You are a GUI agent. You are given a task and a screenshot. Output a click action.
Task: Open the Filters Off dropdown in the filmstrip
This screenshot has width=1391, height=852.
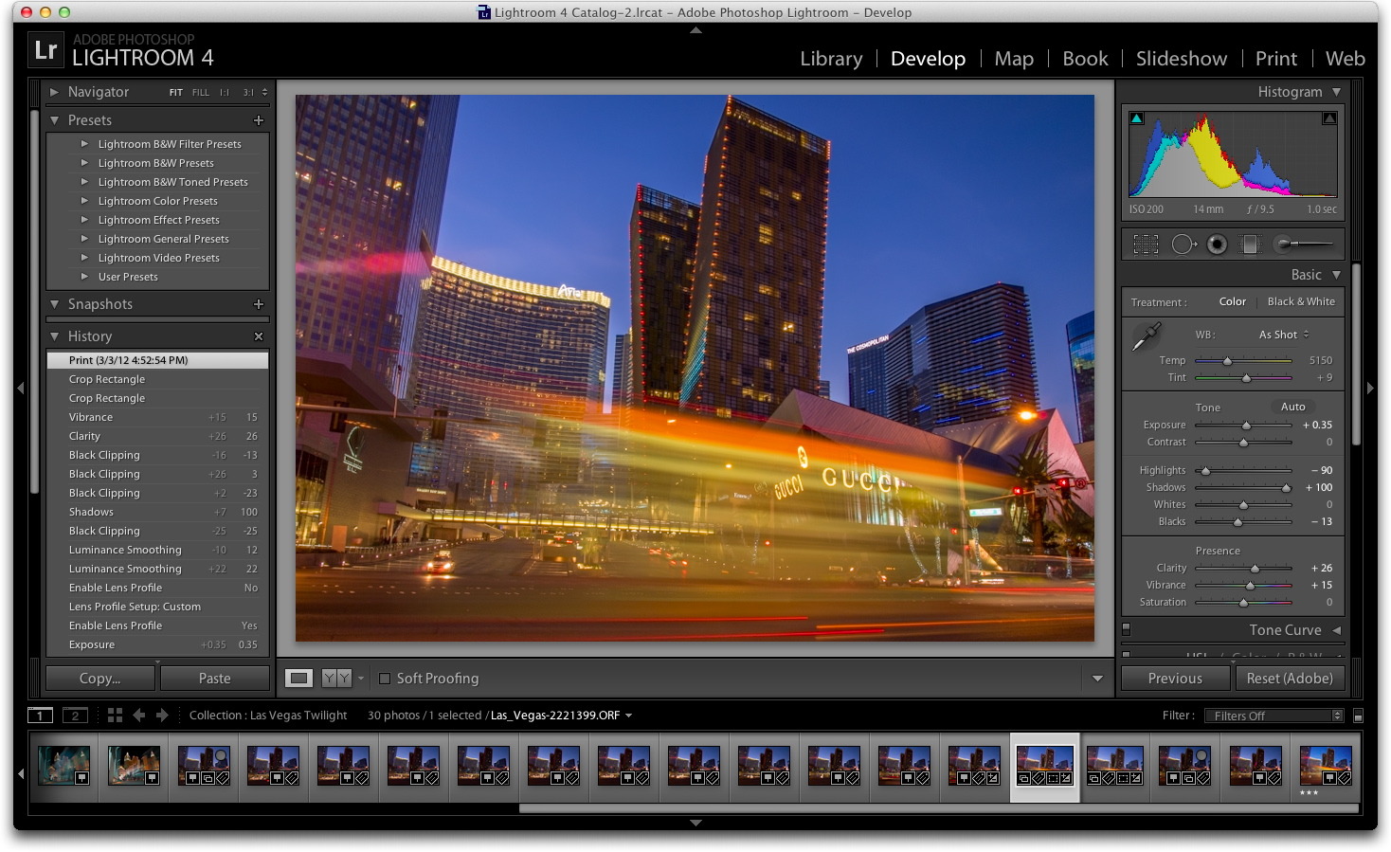coord(1274,716)
